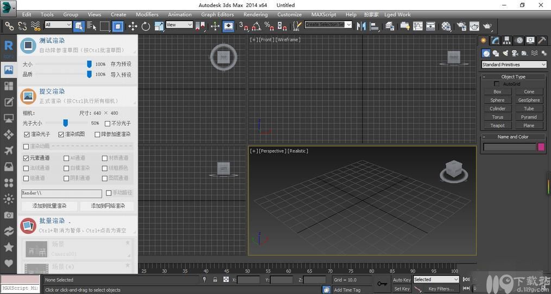The image size is (551, 294).
Task: Check the 手动路径 checkbox
Action: 109,193
